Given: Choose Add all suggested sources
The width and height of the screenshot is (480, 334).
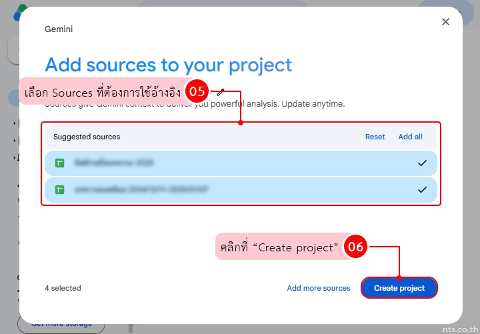Looking at the screenshot, I should pos(410,137).
